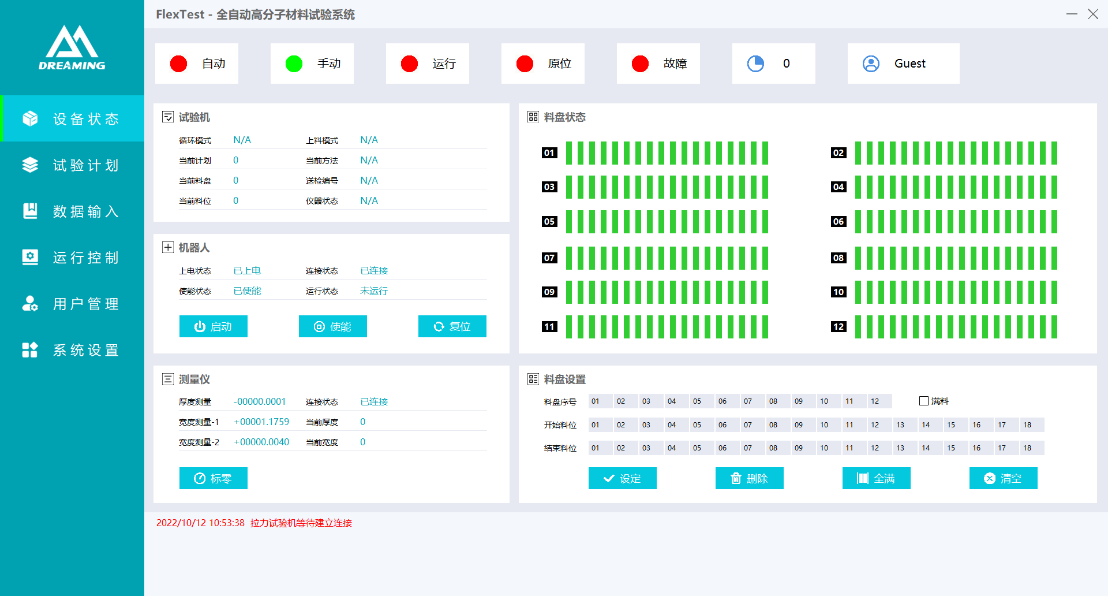The image size is (1108, 596).
Task: Click the red 自动 status indicator
Action: coord(179,64)
